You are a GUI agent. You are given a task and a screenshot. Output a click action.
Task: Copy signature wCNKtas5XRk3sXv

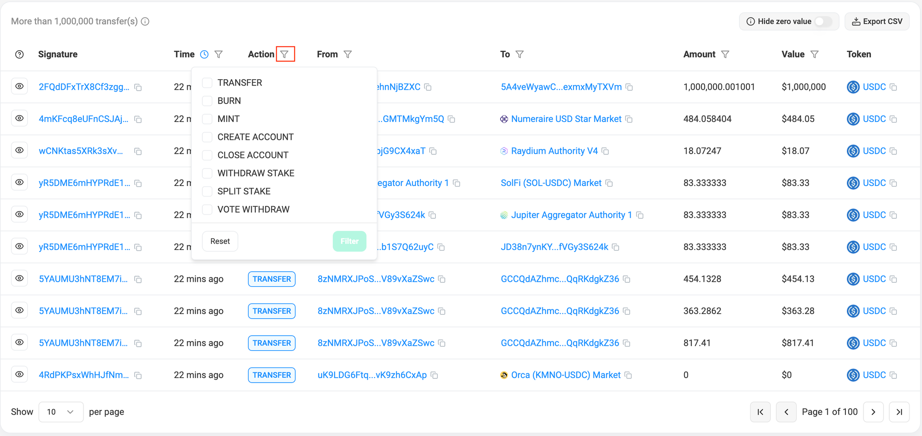[x=138, y=151]
